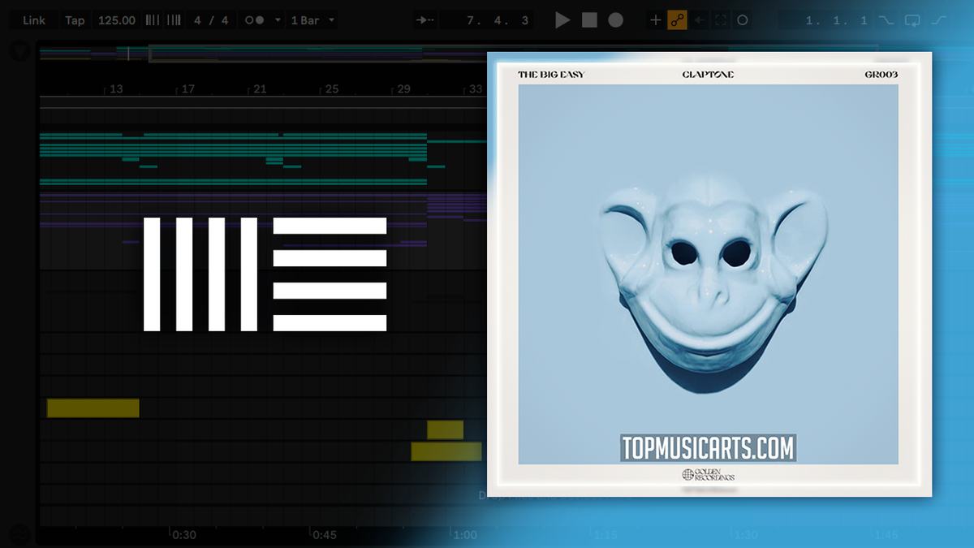Click the Follow arrow icon
This screenshot has width=974, height=548.
425,19
